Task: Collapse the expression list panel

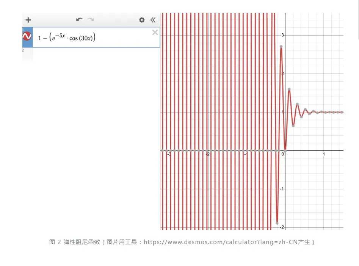Action: 153,20
